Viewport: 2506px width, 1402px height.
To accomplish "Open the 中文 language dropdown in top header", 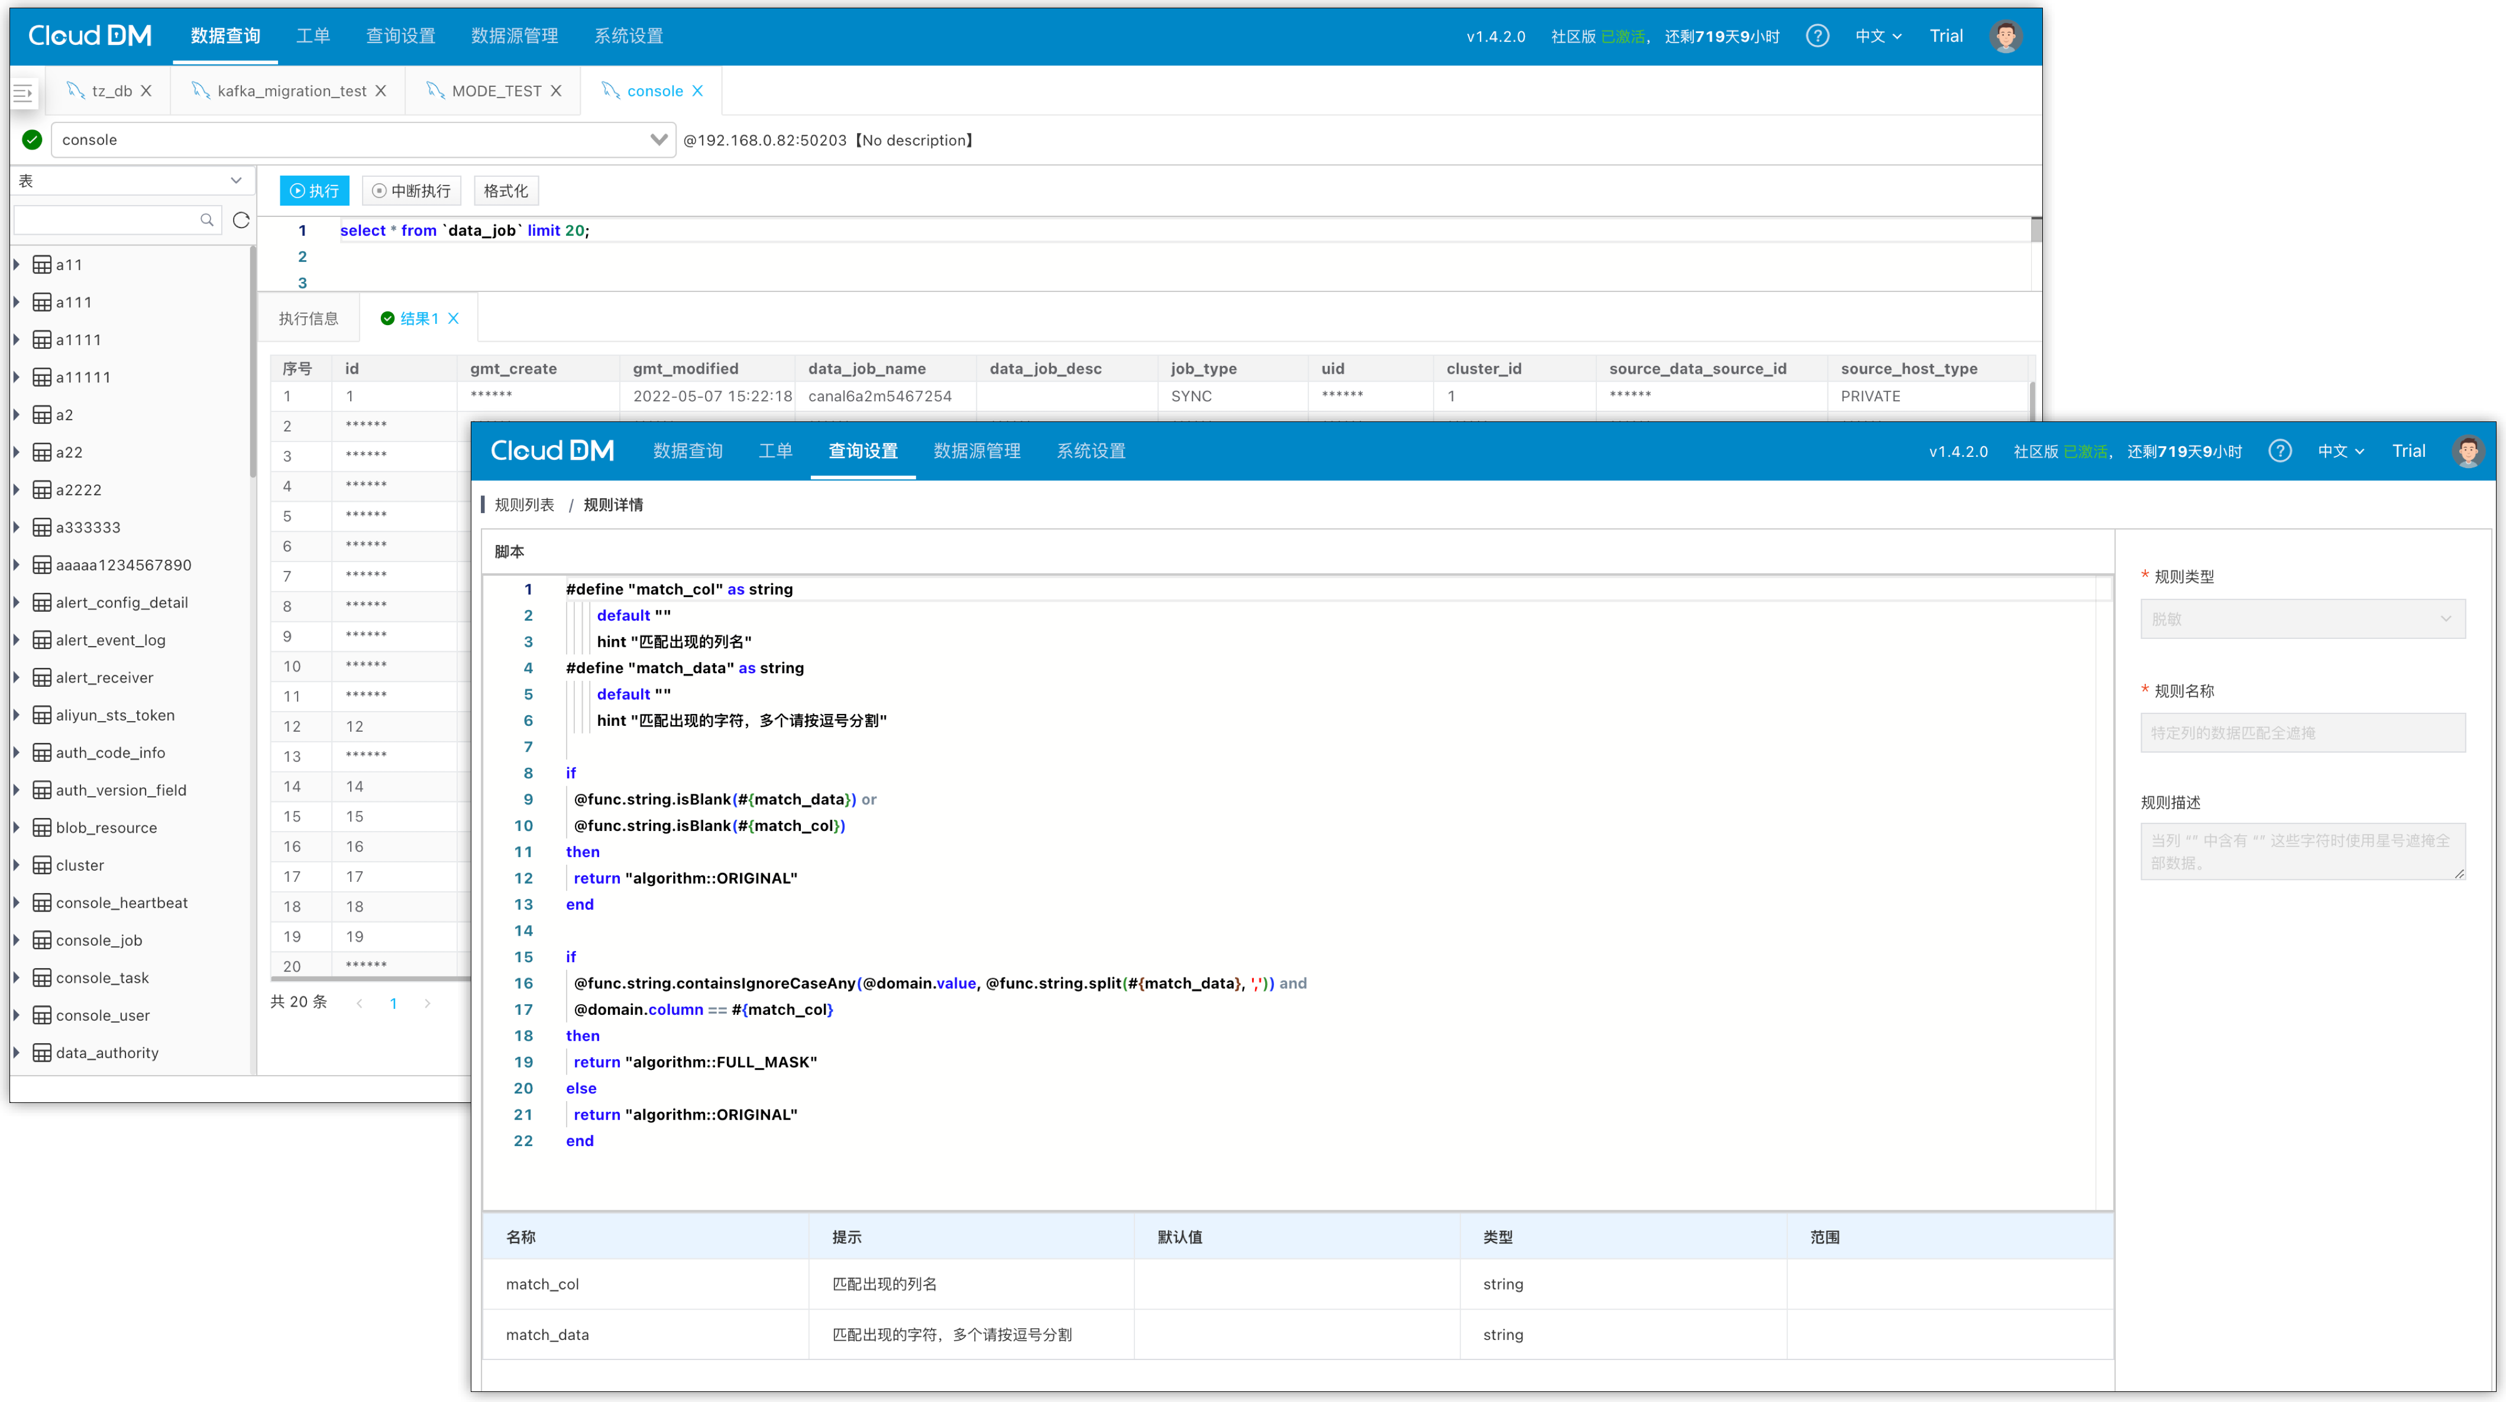I will coord(1877,36).
